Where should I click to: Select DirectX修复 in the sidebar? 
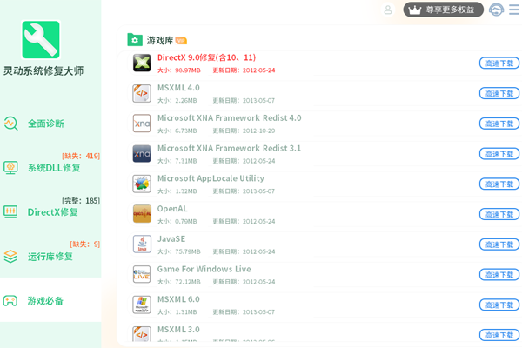51,212
